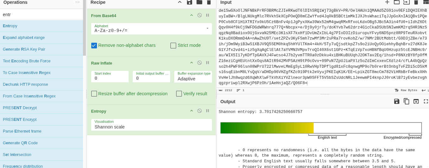Collapse the Entropy operation with its chevron
Viewport: 429px width, 168px height.
(x=191, y=111)
